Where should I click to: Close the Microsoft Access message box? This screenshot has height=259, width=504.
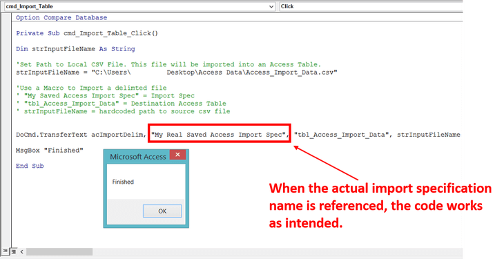click(177, 155)
